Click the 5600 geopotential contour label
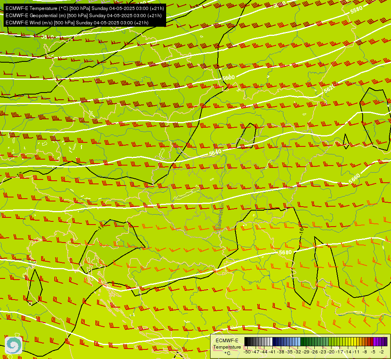 [228, 78]
